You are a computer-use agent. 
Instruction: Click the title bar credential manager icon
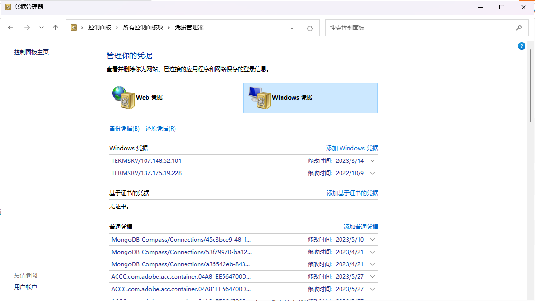click(x=8, y=7)
